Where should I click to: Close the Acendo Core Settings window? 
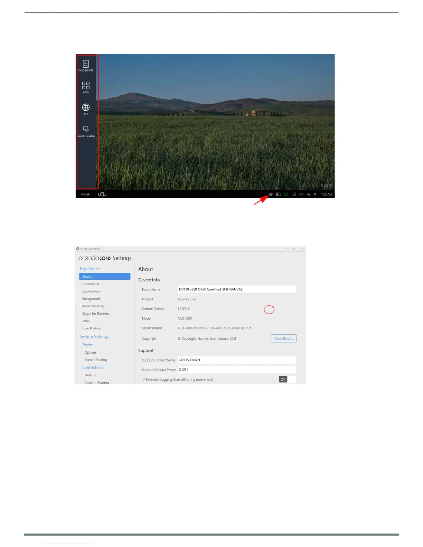point(302,249)
